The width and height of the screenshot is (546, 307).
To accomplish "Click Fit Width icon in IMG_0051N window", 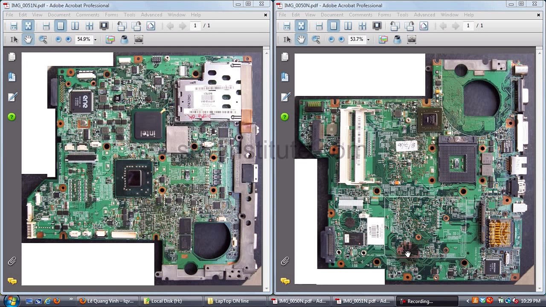I will 14,26.
